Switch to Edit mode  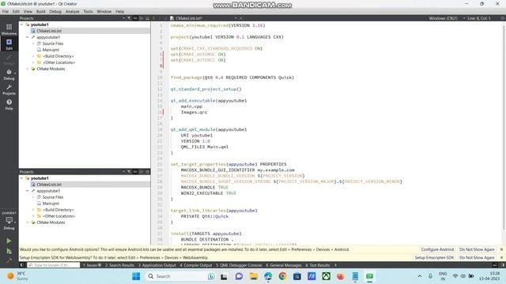click(x=9, y=44)
